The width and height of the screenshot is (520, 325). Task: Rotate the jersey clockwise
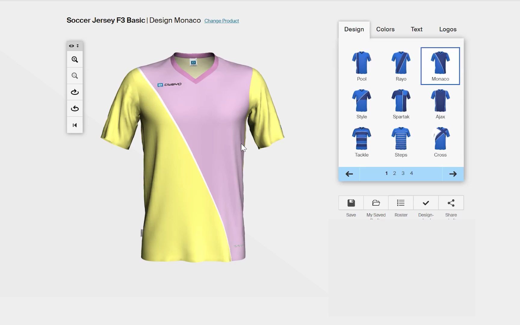(x=75, y=92)
